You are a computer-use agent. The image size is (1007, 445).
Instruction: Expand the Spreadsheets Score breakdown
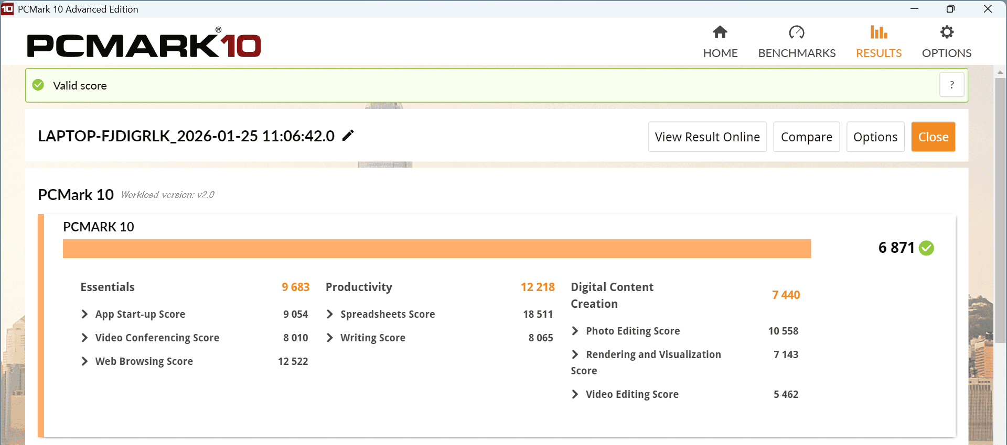(x=330, y=314)
